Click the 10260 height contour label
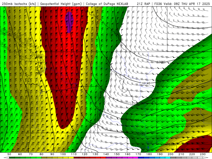 click(137, 120)
